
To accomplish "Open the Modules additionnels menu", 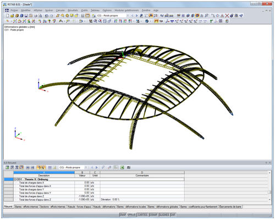I will (127, 10).
